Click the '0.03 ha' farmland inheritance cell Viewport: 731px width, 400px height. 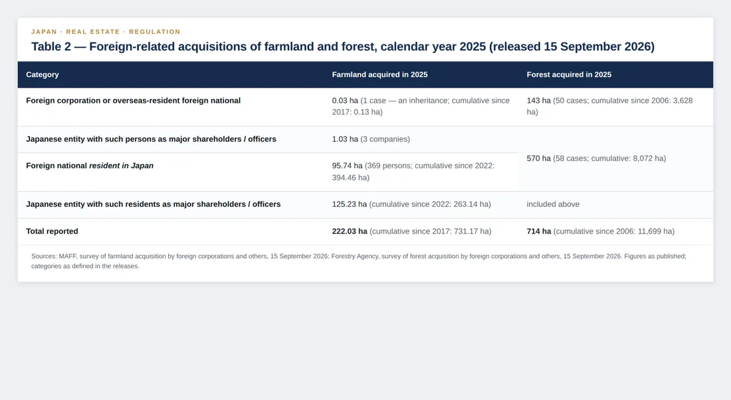421,107
